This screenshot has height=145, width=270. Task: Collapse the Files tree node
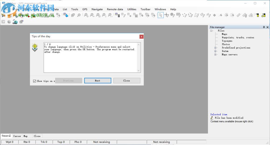212,31
